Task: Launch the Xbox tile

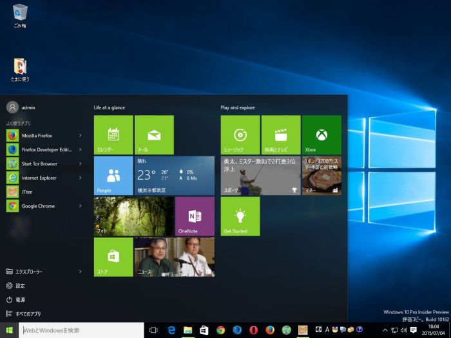Action: pyautogui.click(x=321, y=135)
